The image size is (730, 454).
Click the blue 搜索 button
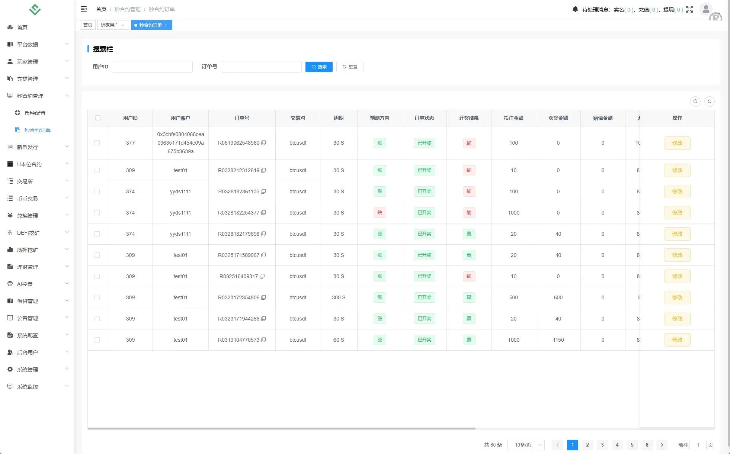coord(319,67)
